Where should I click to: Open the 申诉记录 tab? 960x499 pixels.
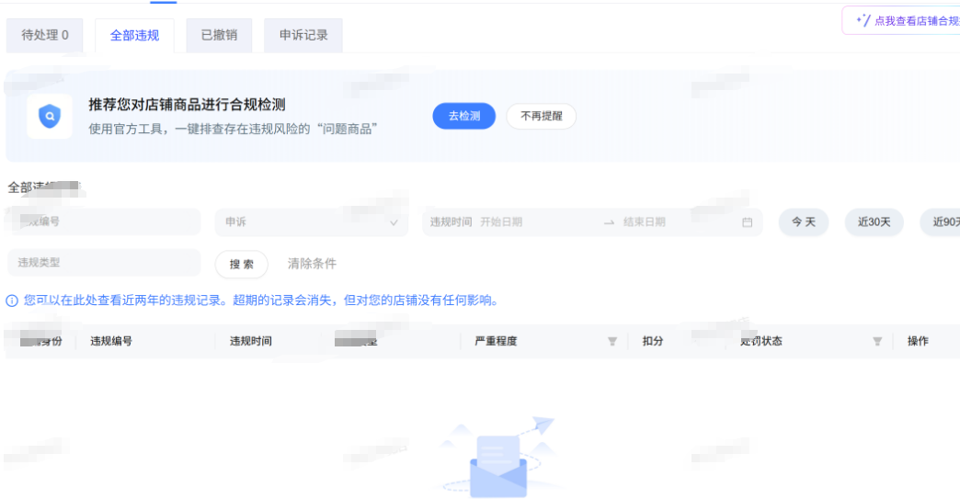point(303,36)
